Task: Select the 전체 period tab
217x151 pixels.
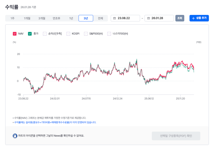Action: 100,18
